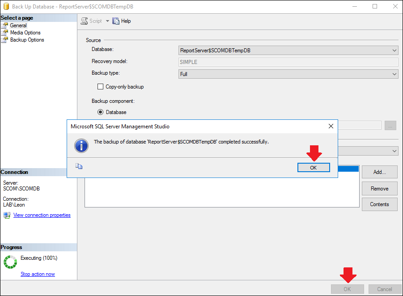403x296 pixels.
Task: Click the ellipsis browse button
Action: [390, 126]
